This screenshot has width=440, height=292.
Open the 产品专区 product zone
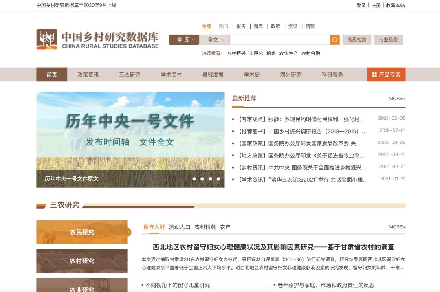[x=386, y=75]
